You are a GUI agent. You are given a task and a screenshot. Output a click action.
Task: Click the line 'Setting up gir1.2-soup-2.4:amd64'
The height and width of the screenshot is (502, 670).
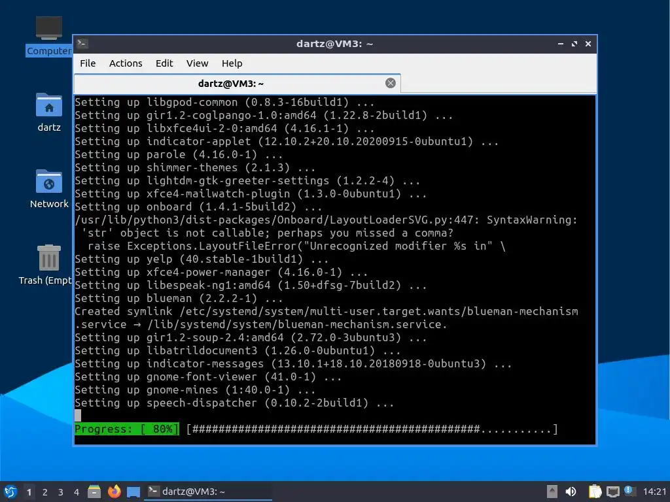point(251,338)
